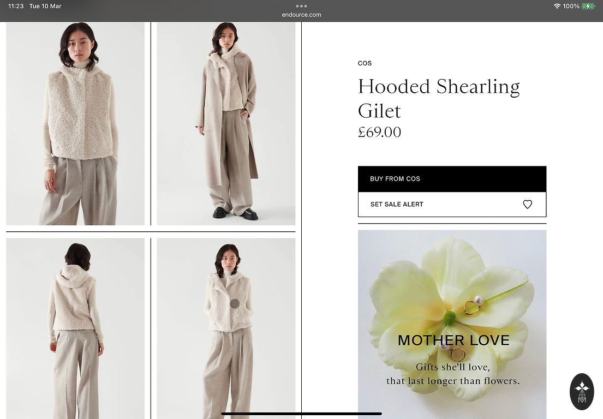Tap the heart wishlist icon

point(527,204)
